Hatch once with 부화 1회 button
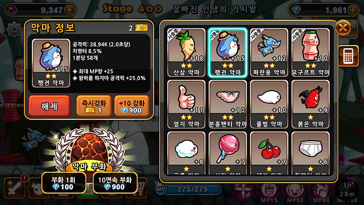 pos(64,183)
